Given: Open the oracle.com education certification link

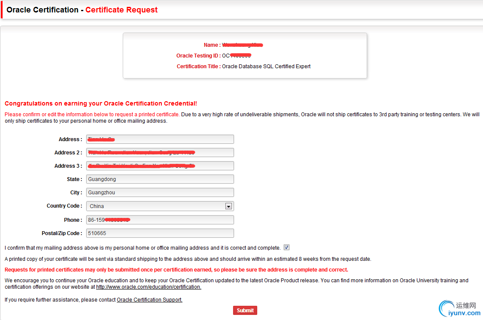Looking at the screenshot, I should click(x=149, y=287).
